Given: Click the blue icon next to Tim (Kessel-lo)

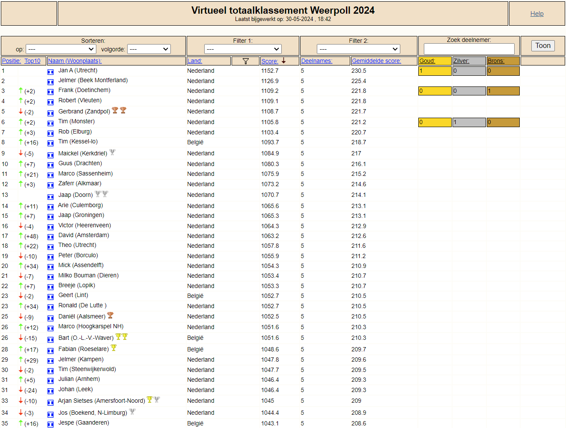Looking at the screenshot, I should tap(51, 143).
